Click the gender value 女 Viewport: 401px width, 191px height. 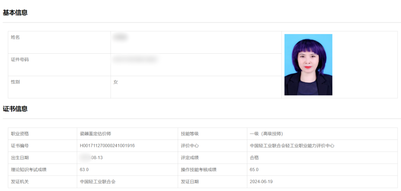(115, 83)
